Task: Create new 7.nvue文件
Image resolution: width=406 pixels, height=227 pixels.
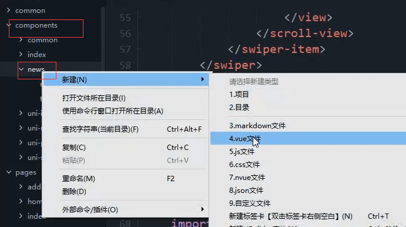Action: [x=247, y=178]
